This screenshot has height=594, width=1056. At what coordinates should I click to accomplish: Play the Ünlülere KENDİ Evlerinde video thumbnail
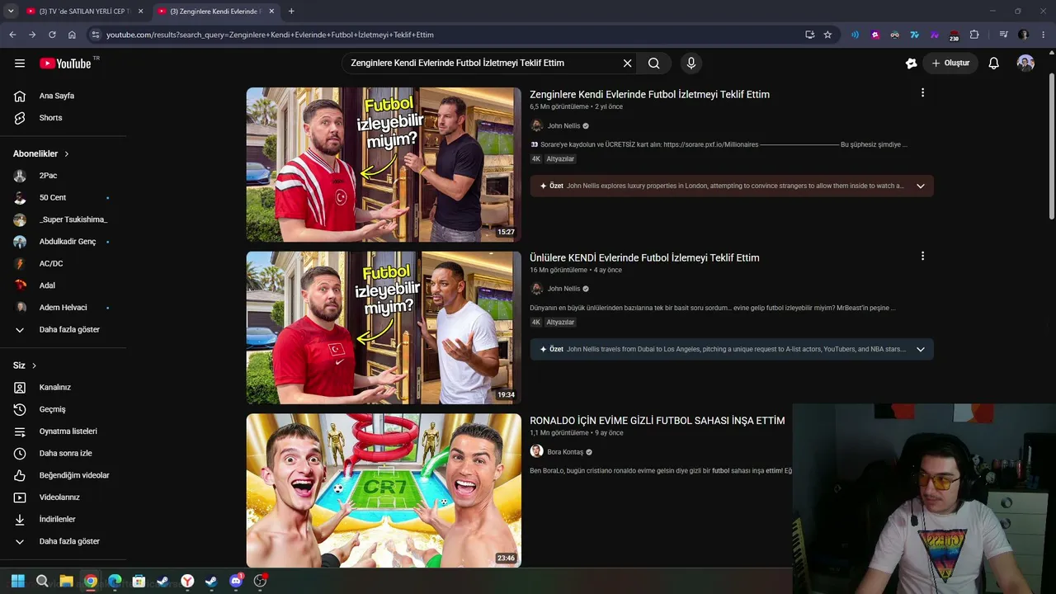(x=384, y=328)
